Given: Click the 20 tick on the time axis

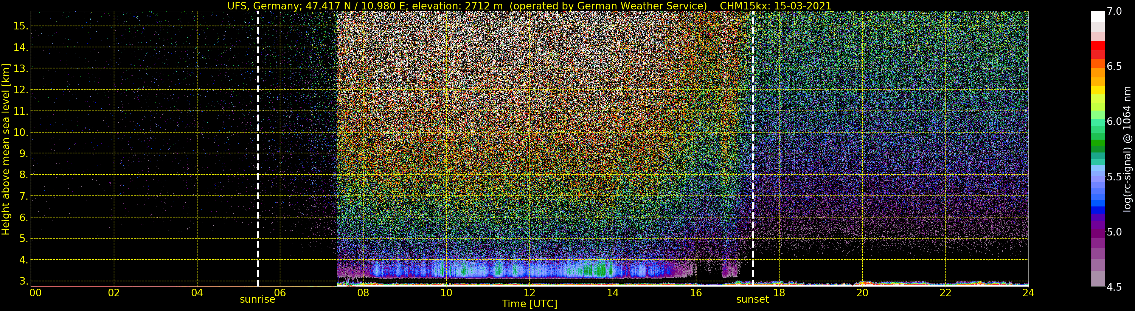Looking at the screenshot, I should coord(862,293).
